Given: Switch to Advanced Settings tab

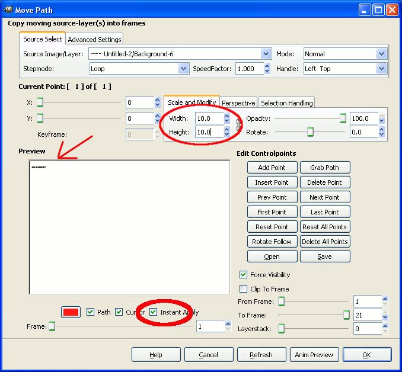Looking at the screenshot, I should pos(94,40).
